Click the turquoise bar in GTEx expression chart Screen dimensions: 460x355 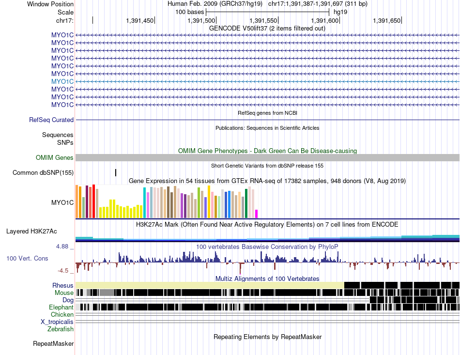(x=144, y=203)
